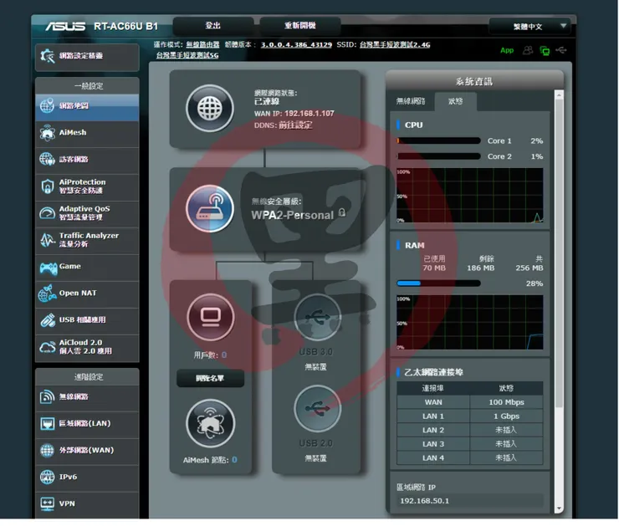The width and height of the screenshot is (619, 526).
Task: Click the 2.4G SSID link
Action: (x=395, y=44)
